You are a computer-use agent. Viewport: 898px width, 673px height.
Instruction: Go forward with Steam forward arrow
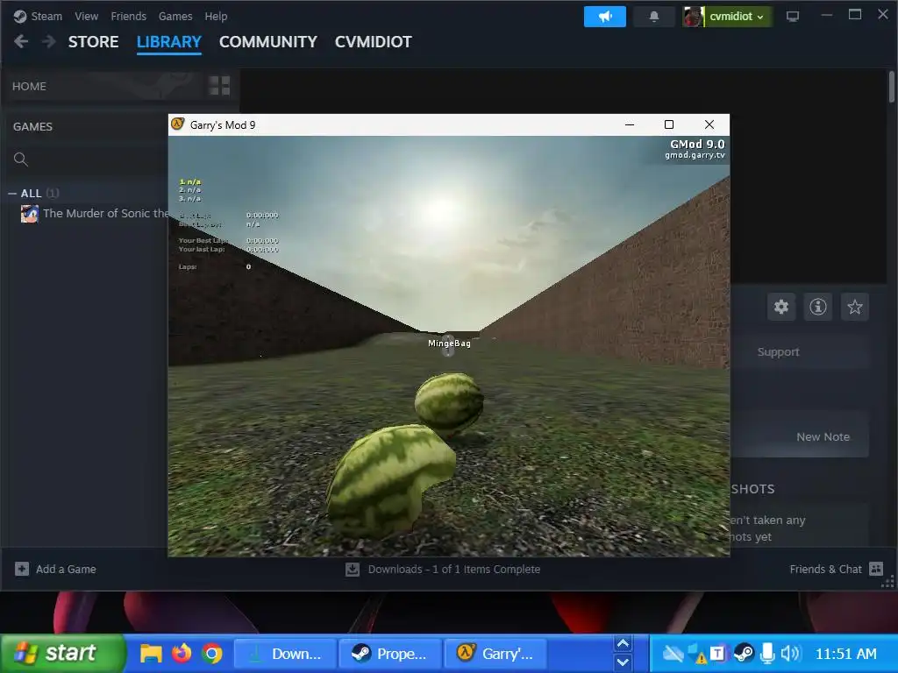tap(49, 41)
